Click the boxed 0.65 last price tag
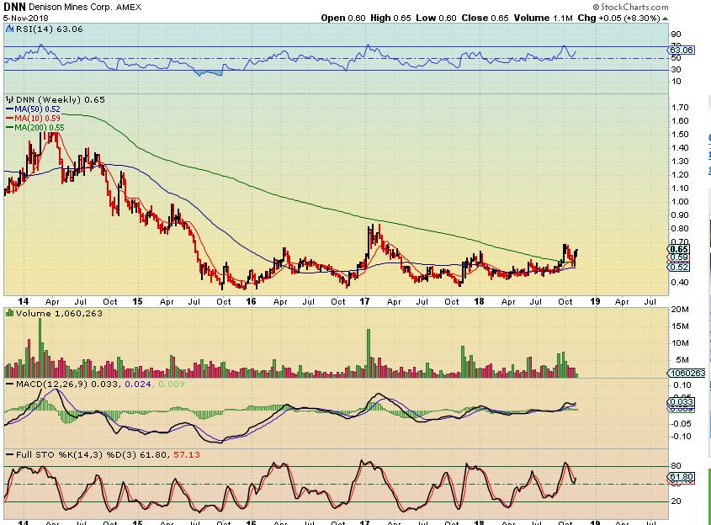This screenshot has width=711, height=525. click(679, 249)
